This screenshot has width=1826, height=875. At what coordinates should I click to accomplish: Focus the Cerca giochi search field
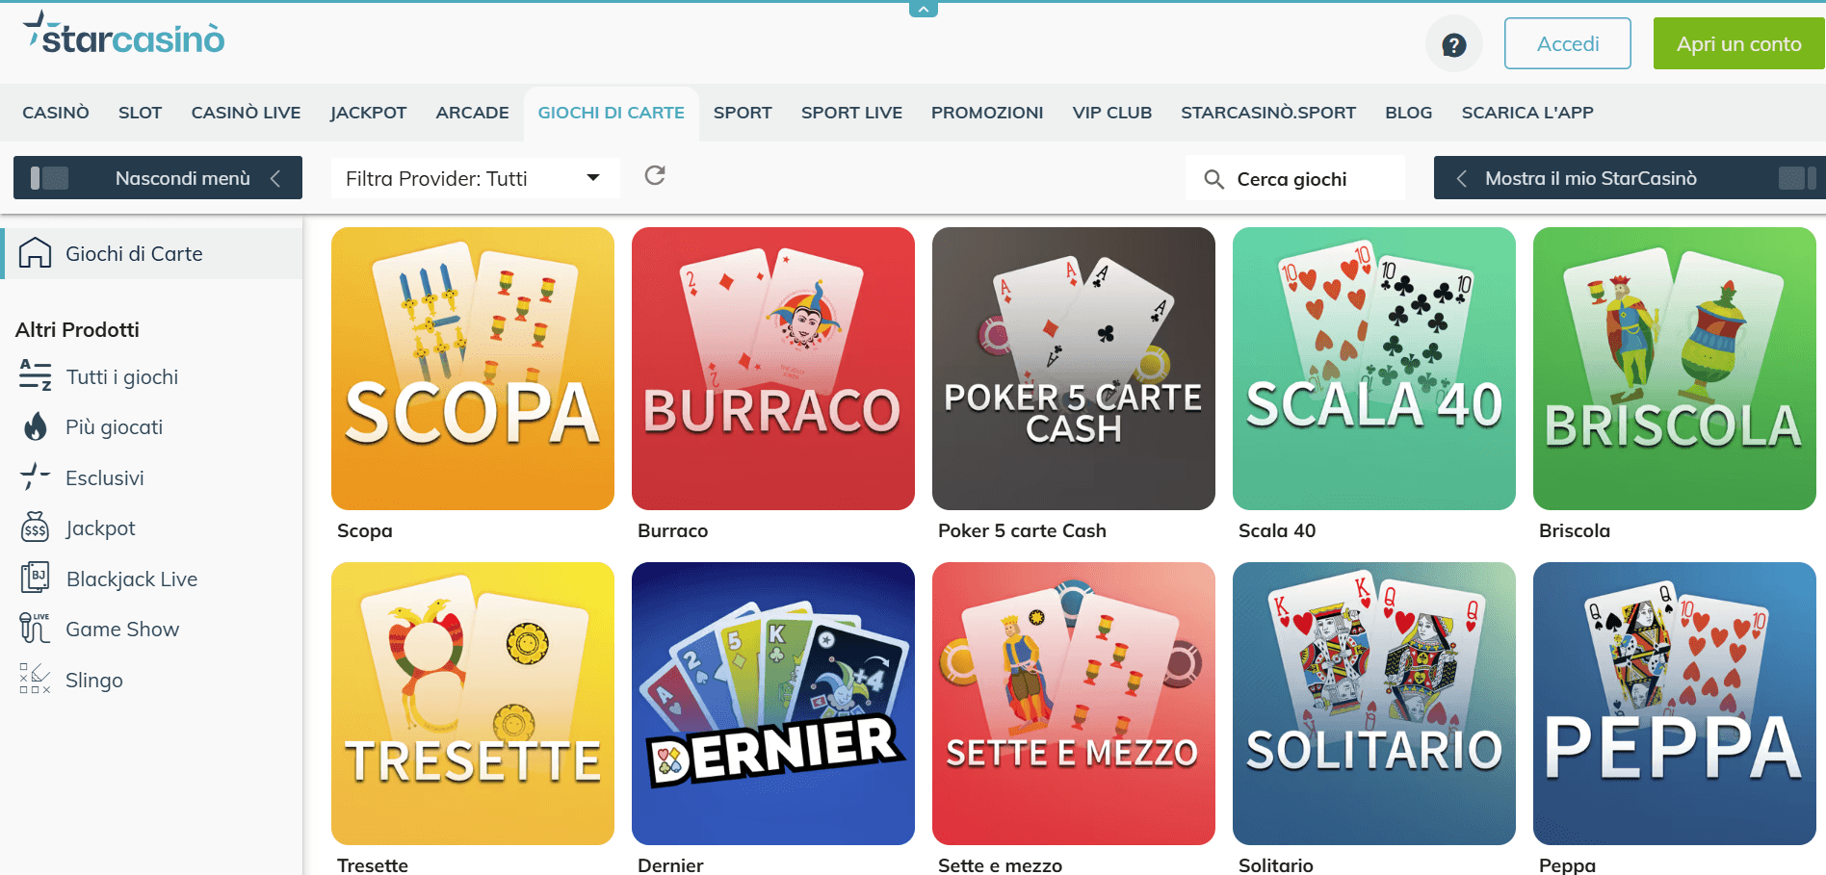1294,179
